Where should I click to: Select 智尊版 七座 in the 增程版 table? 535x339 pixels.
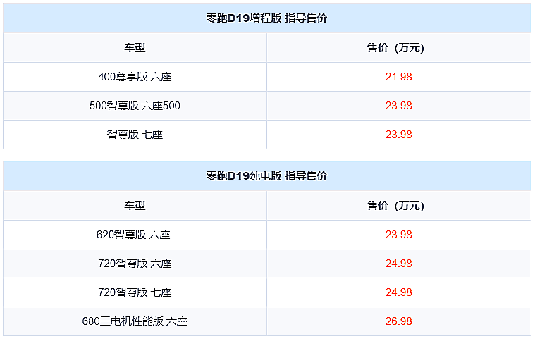[135, 135]
